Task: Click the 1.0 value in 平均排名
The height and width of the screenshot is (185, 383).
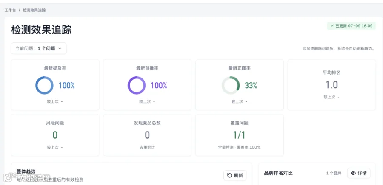Action: tap(332, 85)
